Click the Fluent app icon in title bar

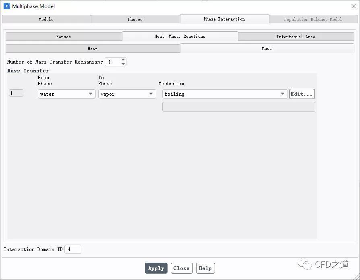[7, 6]
